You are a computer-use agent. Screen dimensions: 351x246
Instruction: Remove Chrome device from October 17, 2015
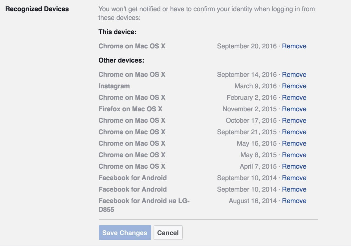point(294,121)
